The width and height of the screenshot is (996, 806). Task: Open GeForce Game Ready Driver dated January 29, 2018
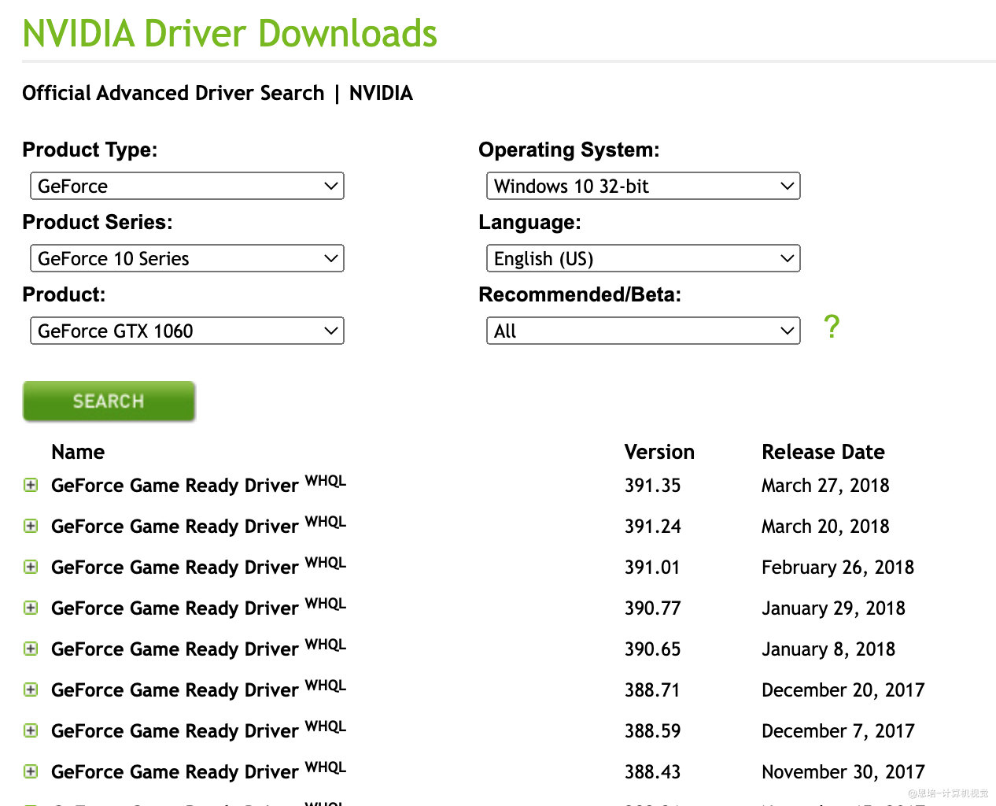pos(198,607)
